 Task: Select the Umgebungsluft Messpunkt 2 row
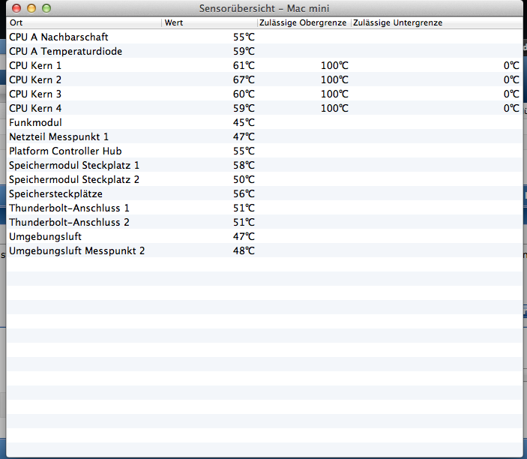[265, 250]
